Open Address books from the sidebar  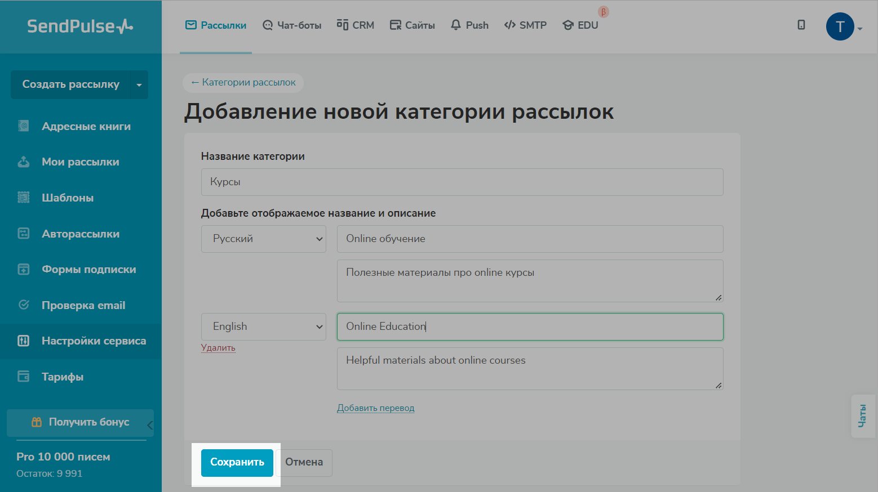(86, 127)
